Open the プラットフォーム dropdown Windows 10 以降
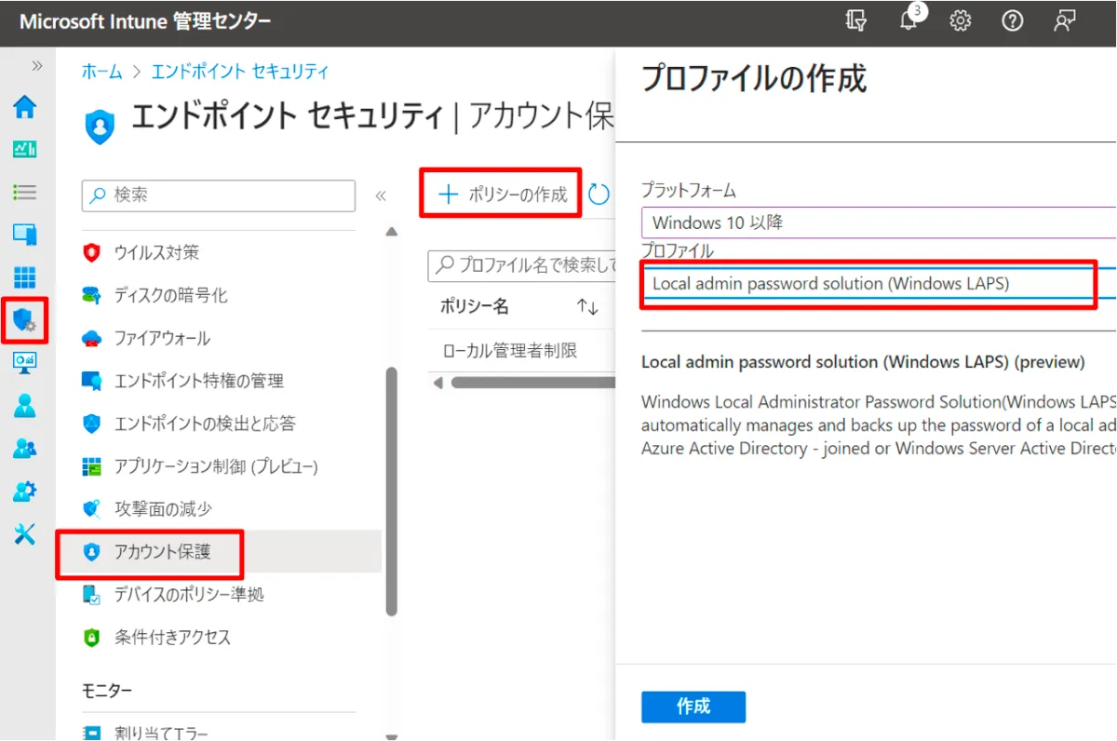Viewport: 1117px width, 741px height. pyautogui.click(x=878, y=223)
